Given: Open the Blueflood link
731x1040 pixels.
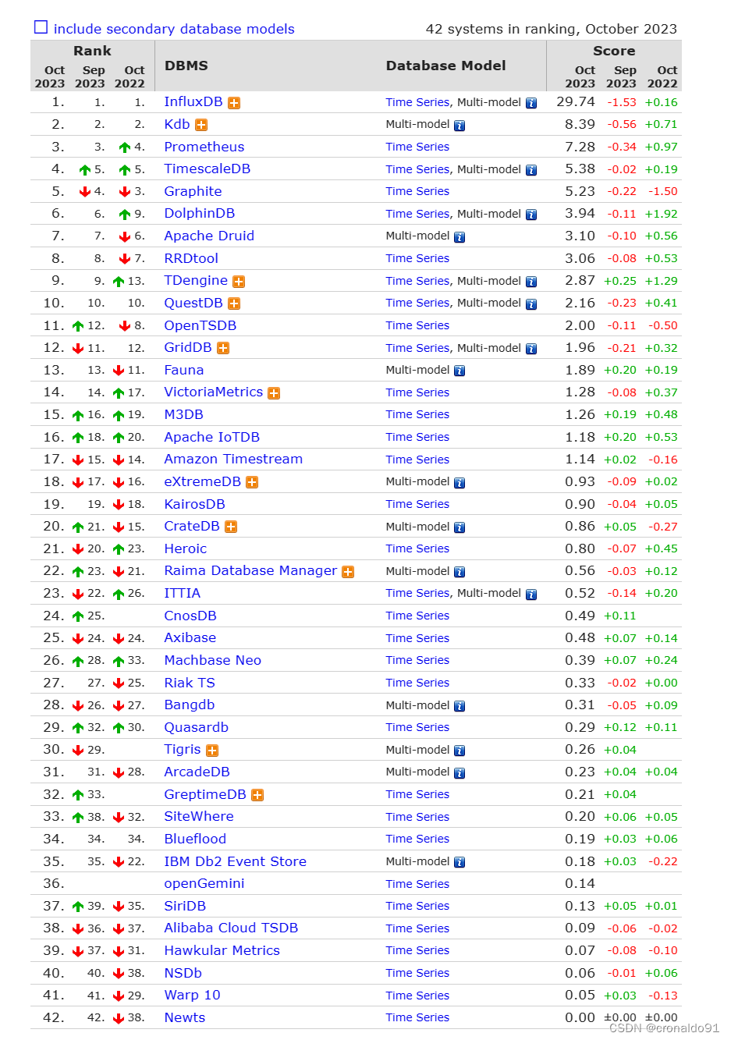Looking at the screenshot, I should click(x=195, y=839).
